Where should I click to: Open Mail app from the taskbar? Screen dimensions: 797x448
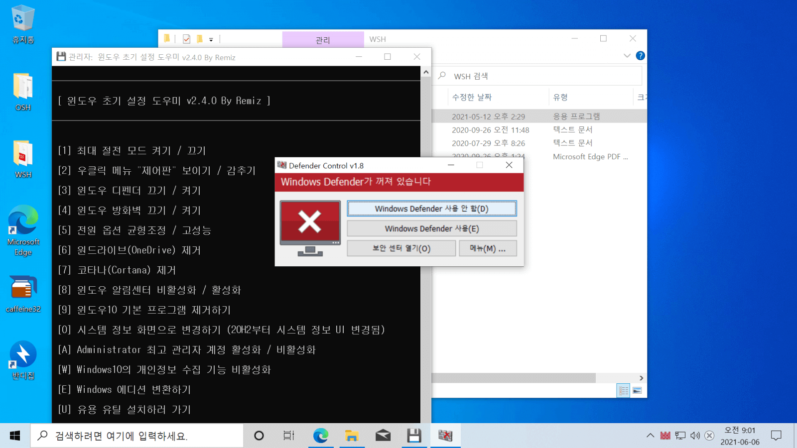(383, 436)
